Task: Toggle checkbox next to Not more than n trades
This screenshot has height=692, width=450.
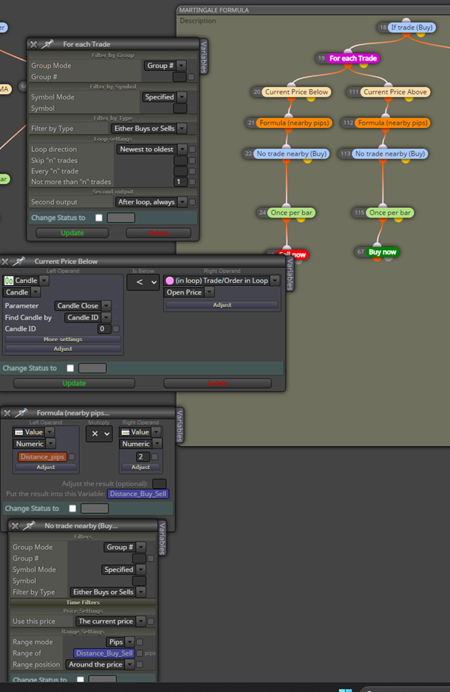Action: coord(192,181)
